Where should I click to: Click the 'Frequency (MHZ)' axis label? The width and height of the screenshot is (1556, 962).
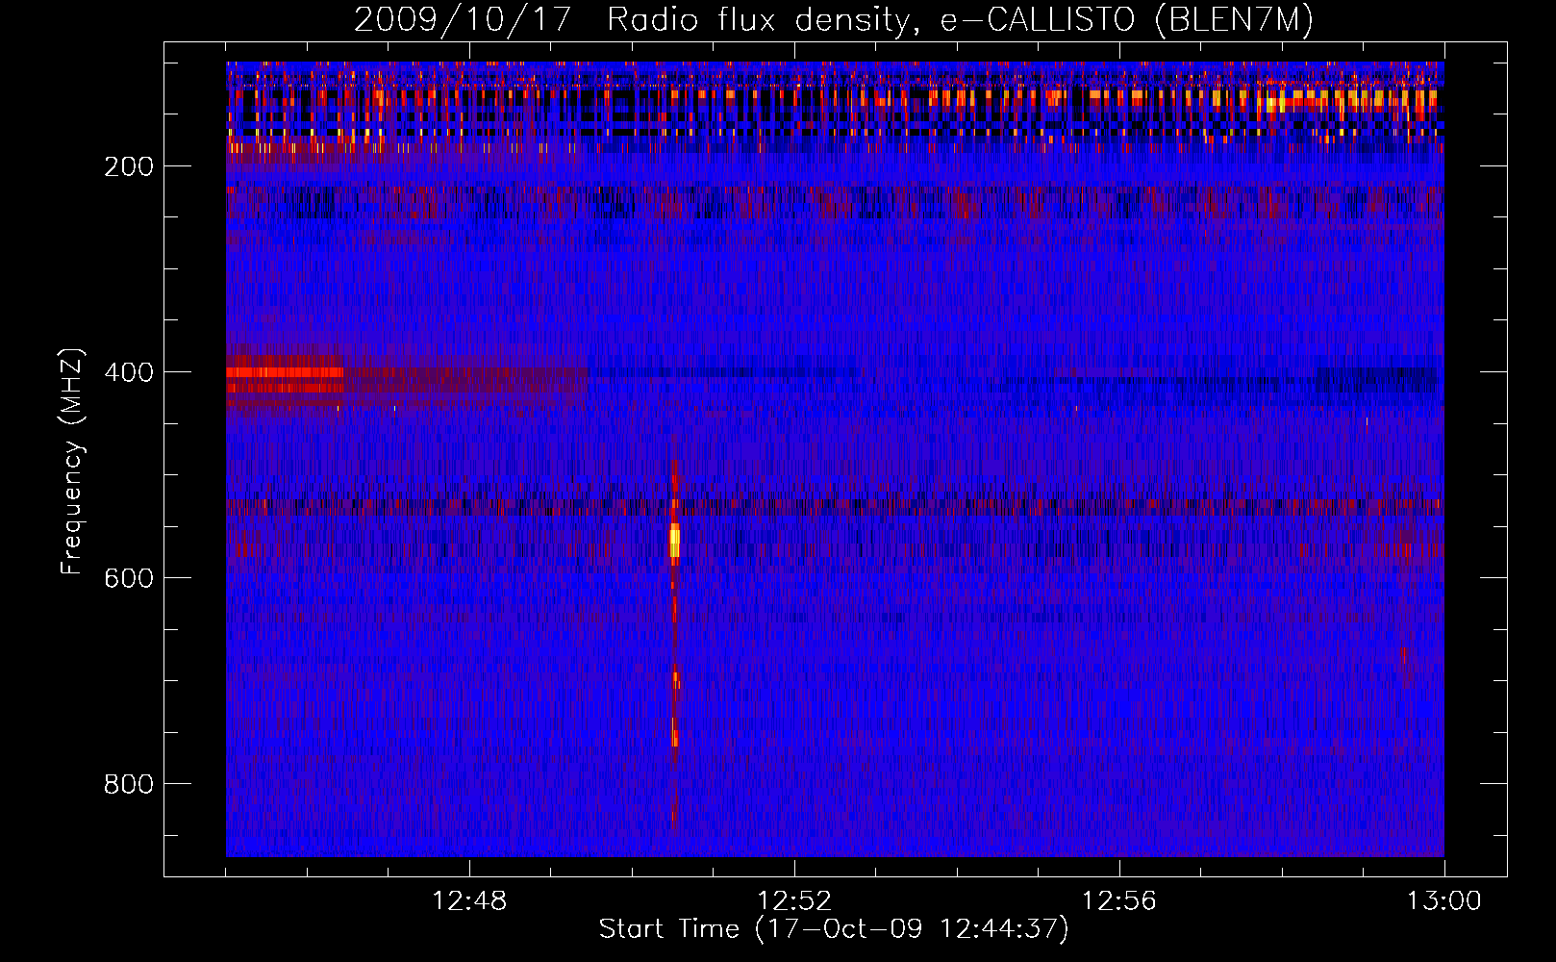click(x=72, y=462)
